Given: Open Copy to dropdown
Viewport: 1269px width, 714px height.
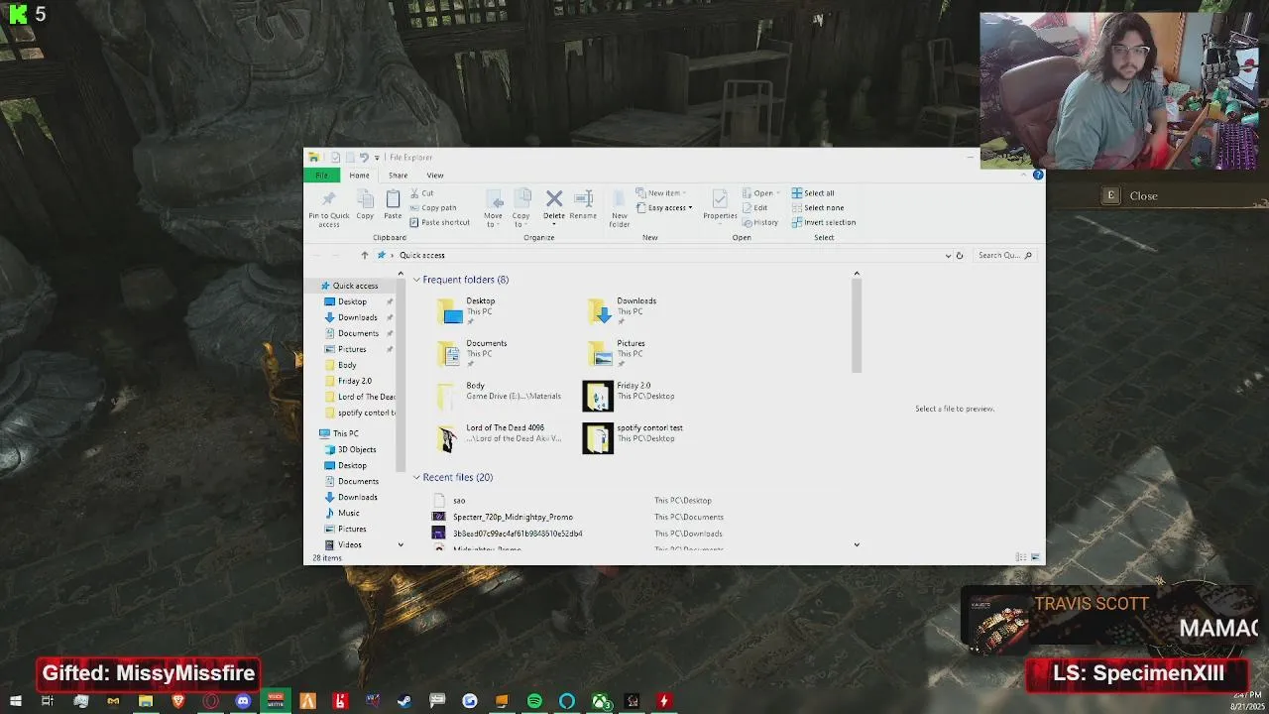Looking at the screenshot, I should tap(520, 208).
